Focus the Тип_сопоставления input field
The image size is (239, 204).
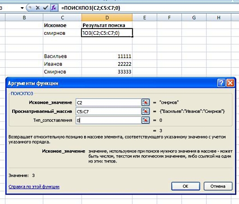109,120
